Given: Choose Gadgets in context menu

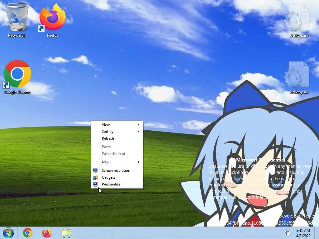Looking at the screenshot, I should click(x=117, y=177).
